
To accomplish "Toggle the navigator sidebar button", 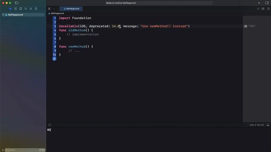I will [x=17, y=3].
